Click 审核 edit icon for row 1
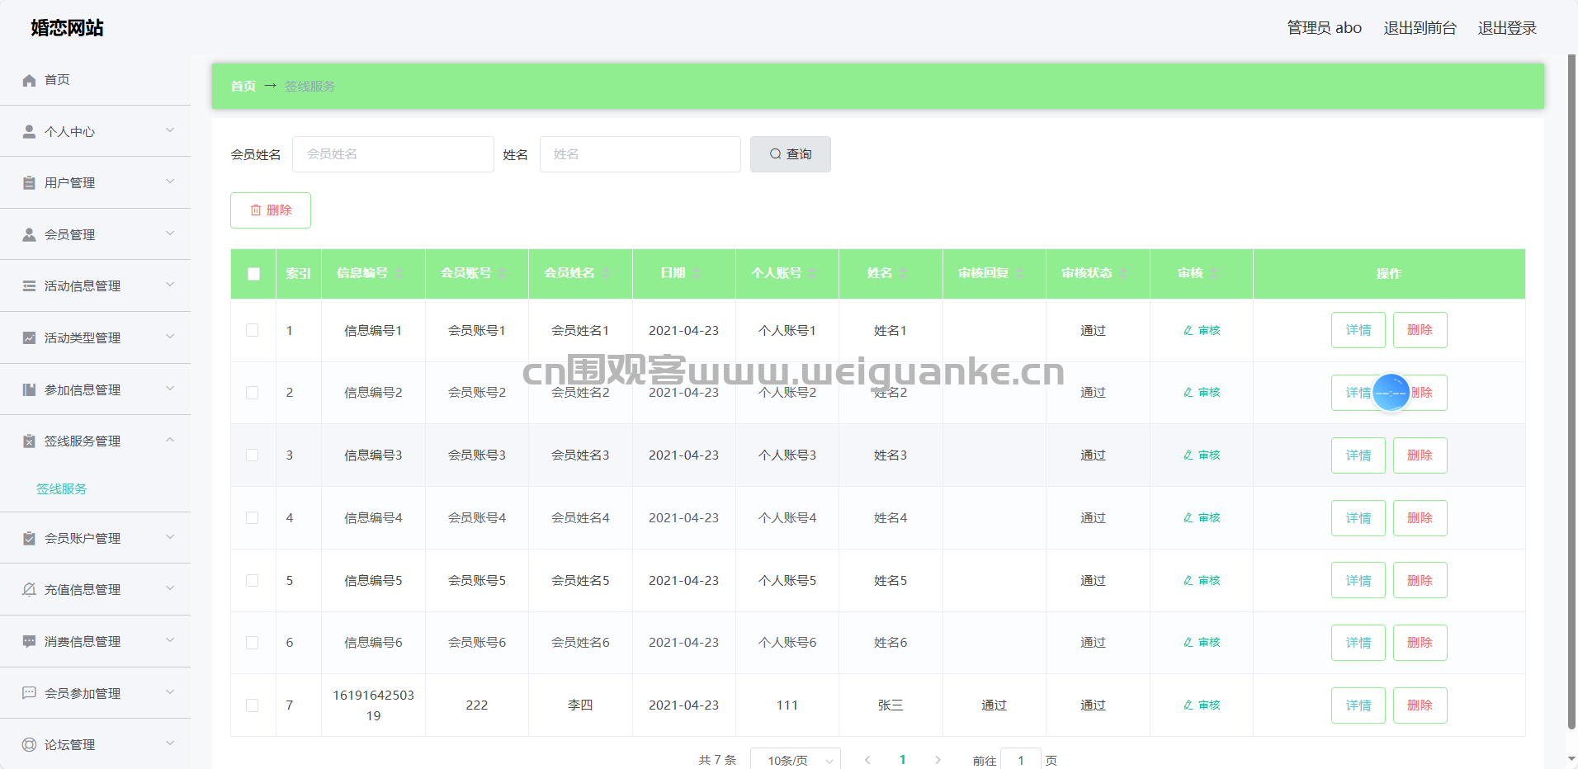 [x=1188, y=330]
